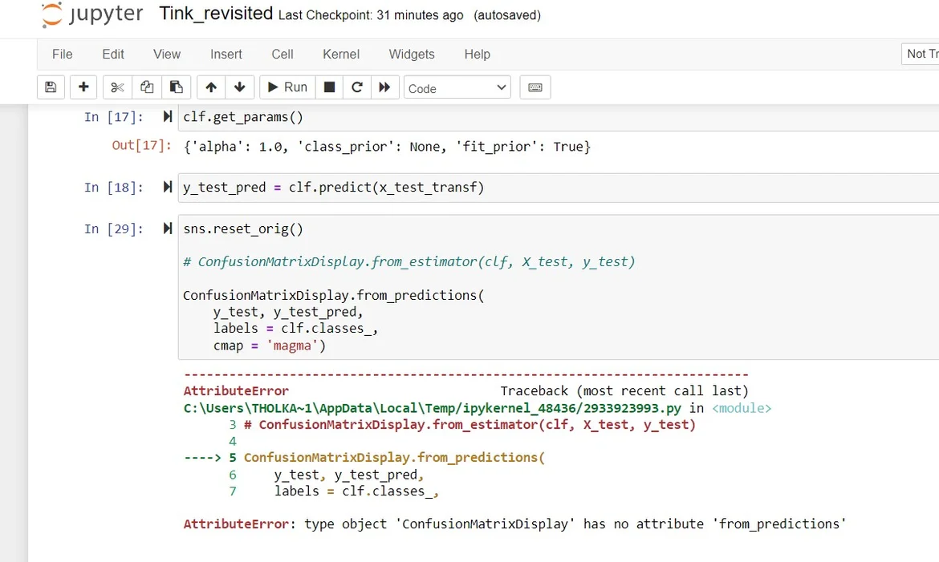Expand the Cell menu

283,55
